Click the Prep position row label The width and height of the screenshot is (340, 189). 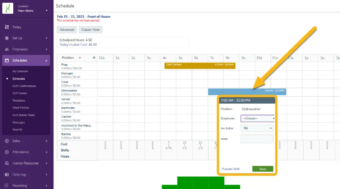(x=64, y=65)
